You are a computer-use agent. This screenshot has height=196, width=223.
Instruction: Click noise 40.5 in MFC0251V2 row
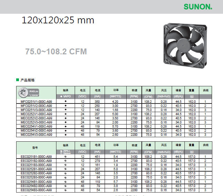(178, 106)
